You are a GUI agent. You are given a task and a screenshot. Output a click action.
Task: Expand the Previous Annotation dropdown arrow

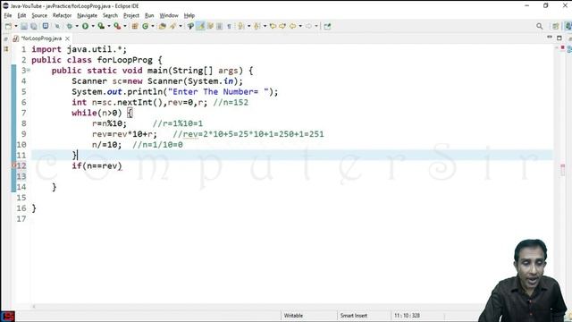pos(265,26)
